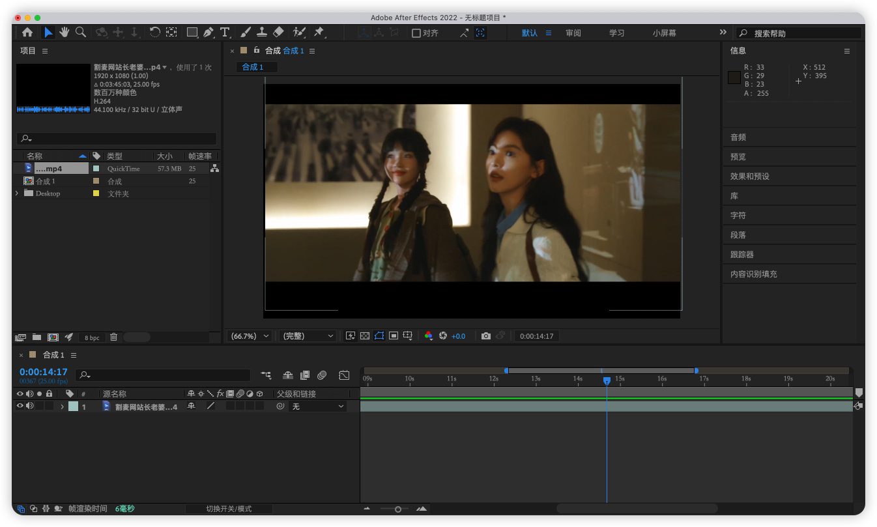Select the Clone Stamp tool
877x527 pixels.
point(261,32)
